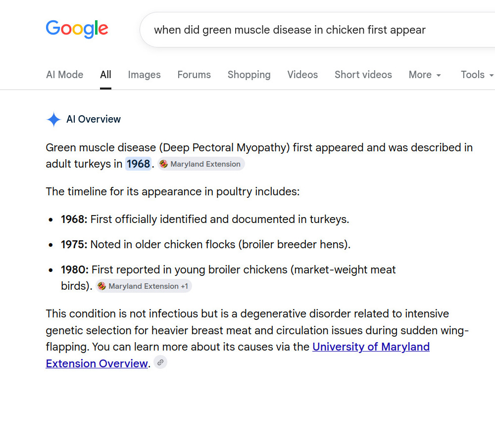Click the AI Overview sparkle icon

point(53,120)
